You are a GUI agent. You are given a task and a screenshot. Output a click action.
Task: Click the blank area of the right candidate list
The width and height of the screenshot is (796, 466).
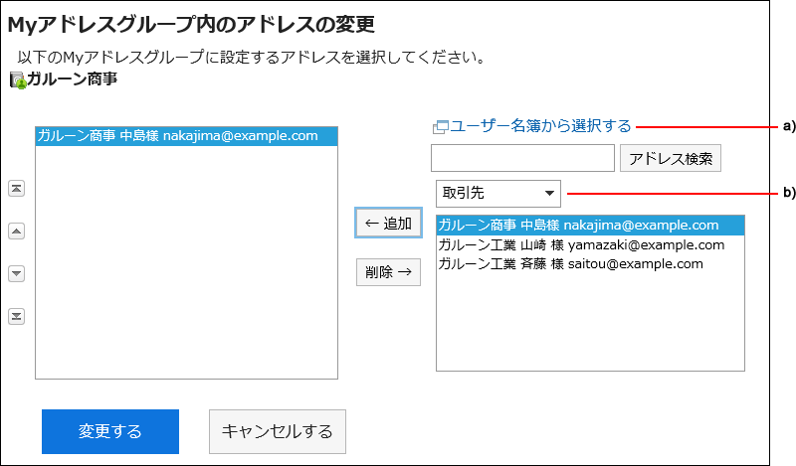click(590, 323)
